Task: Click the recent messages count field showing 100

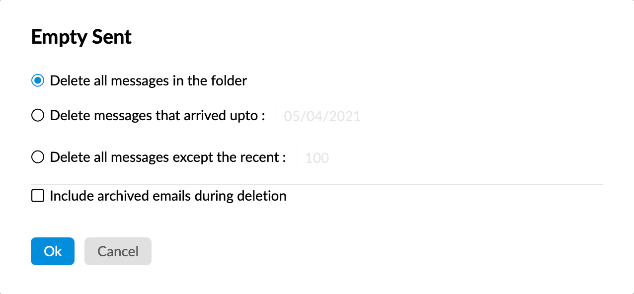Action: click(x=393, y=158)
